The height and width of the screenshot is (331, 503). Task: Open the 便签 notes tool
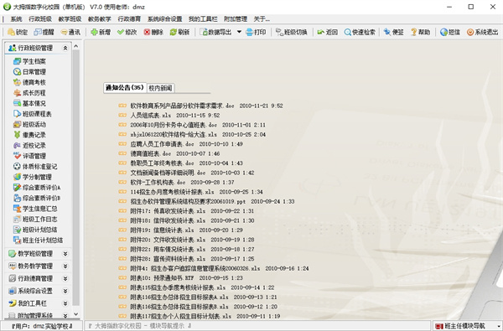click(393, 32)
